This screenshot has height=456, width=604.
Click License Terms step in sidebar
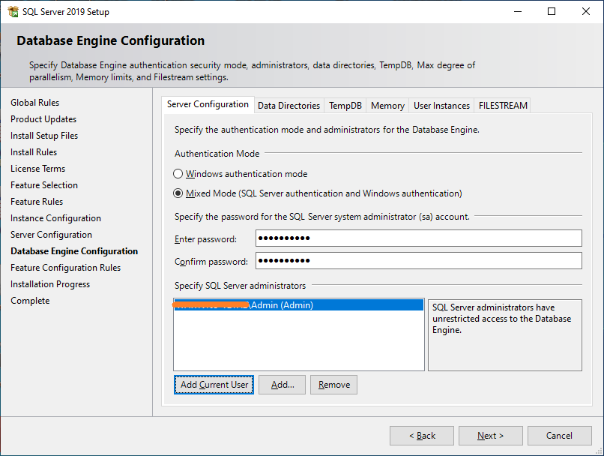pyautogui.click(x=37, y=169)
